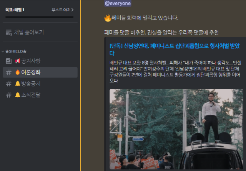Enlarge the embedded rally photo
Screen dimensions: 246x171
coord(176,129)
